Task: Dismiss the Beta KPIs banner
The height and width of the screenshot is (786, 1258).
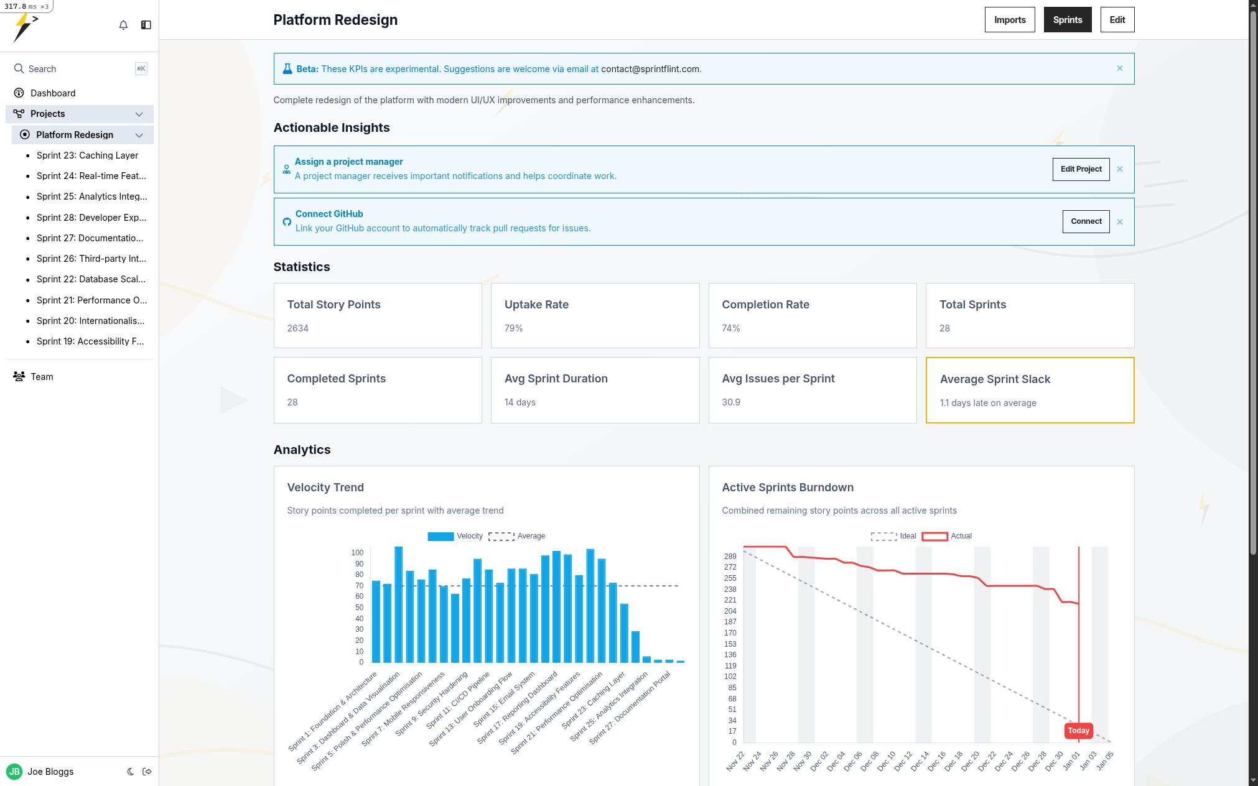Action: [1119, 68]
